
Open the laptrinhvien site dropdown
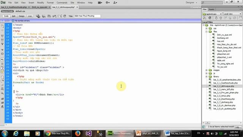212,14
